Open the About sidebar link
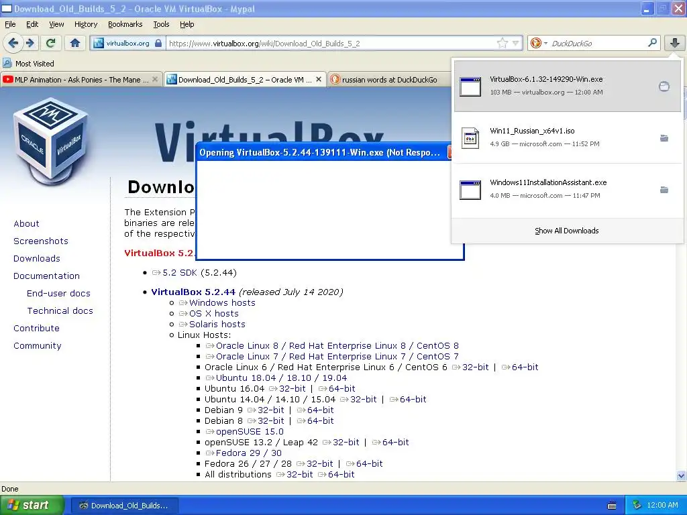687x515 pixels. click(x=26, y=223)
